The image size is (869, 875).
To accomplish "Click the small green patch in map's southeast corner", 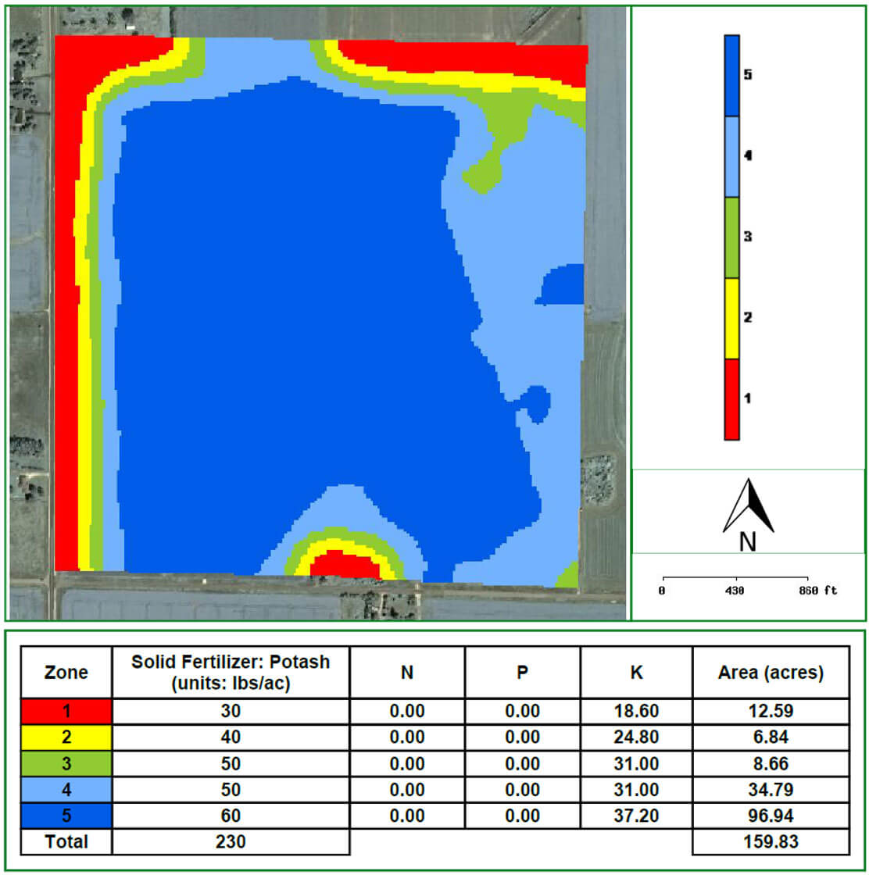I will [x=568, y=577].
